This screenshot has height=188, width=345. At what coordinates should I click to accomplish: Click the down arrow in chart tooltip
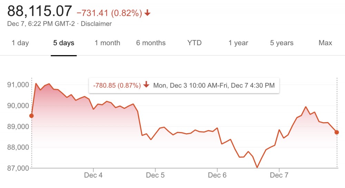tap(146, 85)
